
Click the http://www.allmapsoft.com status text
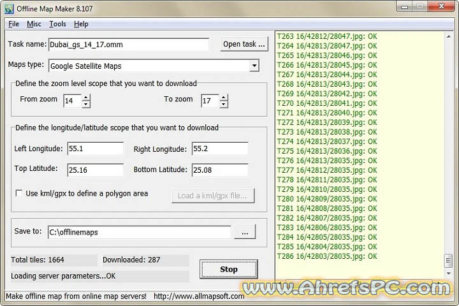click(x=199, y=296)
